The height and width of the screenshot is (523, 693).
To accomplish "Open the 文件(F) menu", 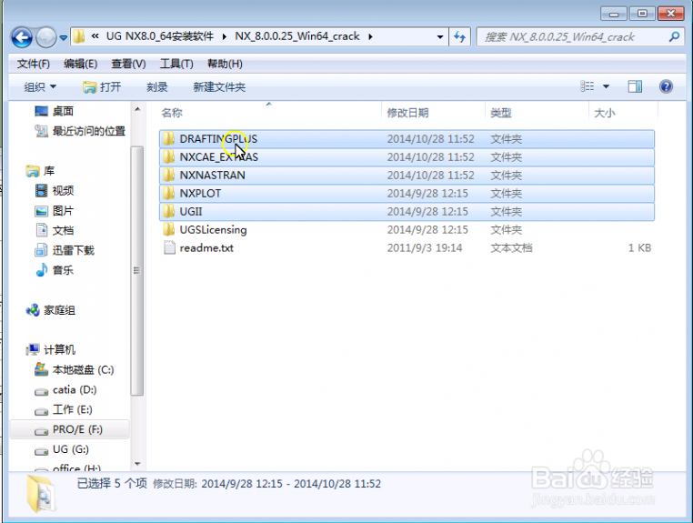I will [33, 64].
